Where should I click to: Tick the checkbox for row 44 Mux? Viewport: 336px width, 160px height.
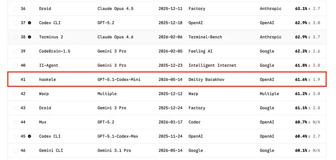pos(16,122)
